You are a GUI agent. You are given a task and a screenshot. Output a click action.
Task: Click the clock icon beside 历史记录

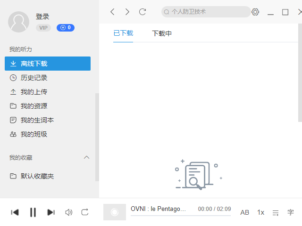click(x=13, y=78)
